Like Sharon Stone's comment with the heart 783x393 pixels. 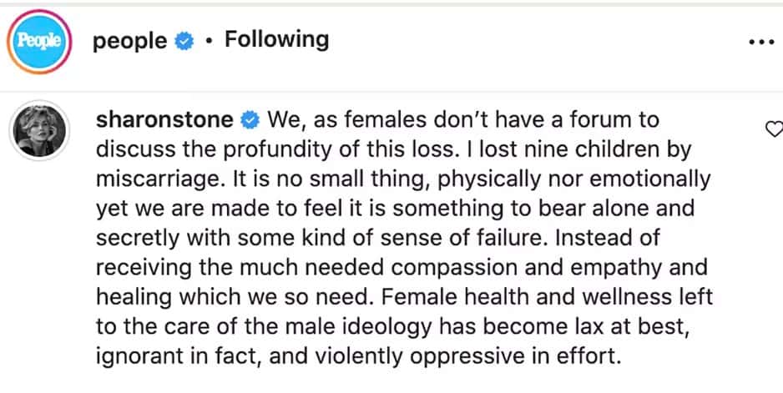coord(774,128)
